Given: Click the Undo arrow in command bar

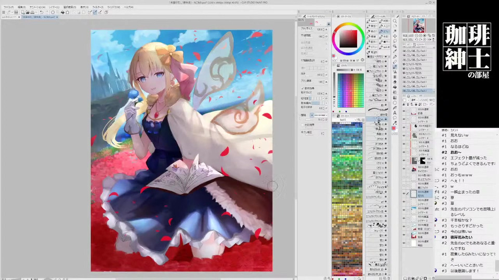Looking at the screenshot, I should point(42,12).
